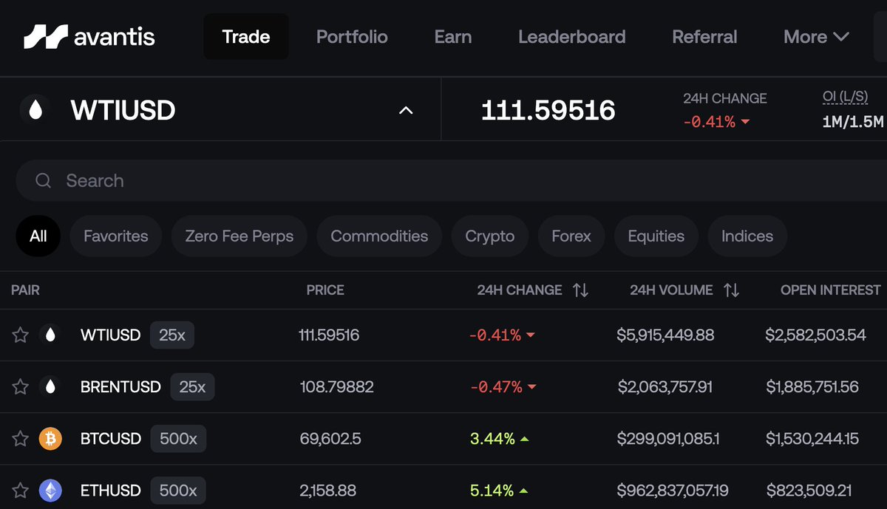Click the OPEN INTEREST column header
Viewport: 887px width, 509px height.
tap(831, 290)
